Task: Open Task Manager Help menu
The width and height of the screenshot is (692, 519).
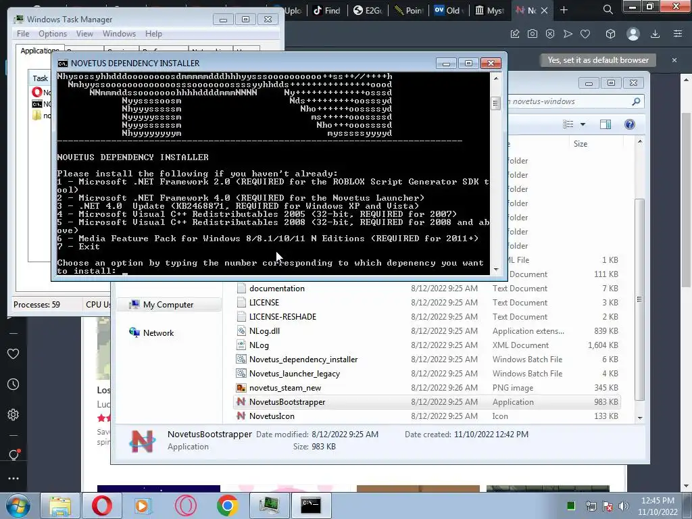Action: tap(153, 34)
